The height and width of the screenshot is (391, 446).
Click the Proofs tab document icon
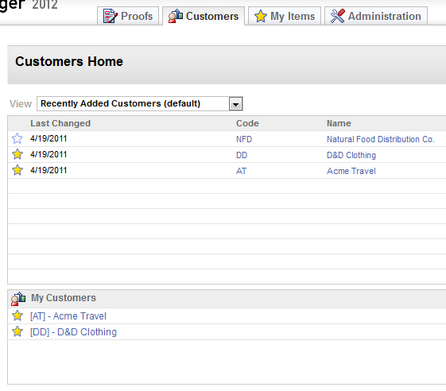tap(110, 16)
